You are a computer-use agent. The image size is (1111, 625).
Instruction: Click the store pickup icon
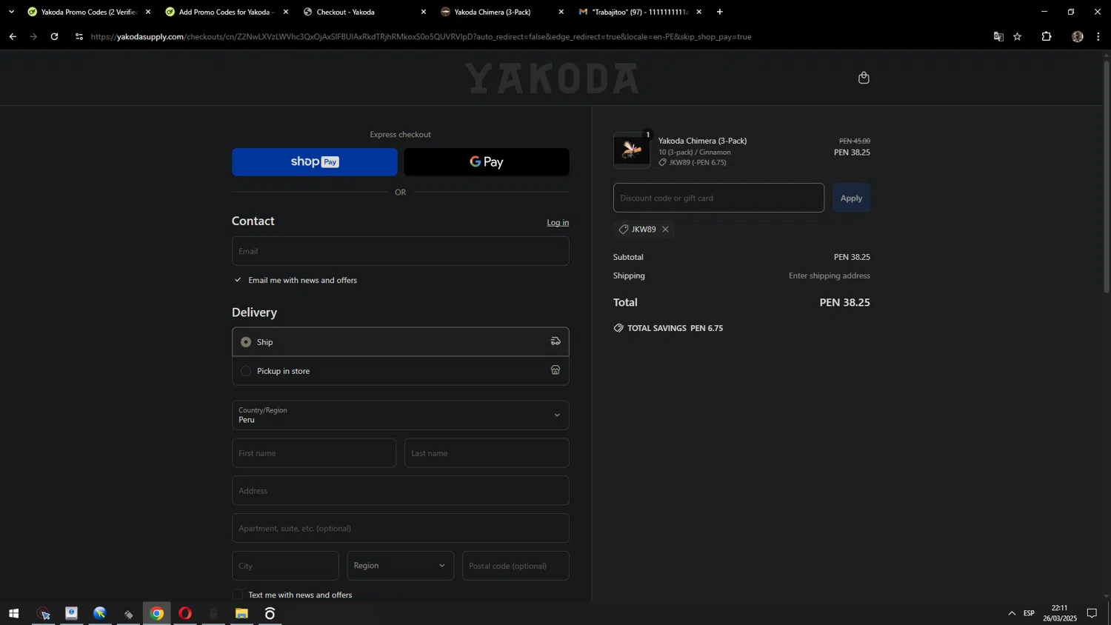click(555, 370)
